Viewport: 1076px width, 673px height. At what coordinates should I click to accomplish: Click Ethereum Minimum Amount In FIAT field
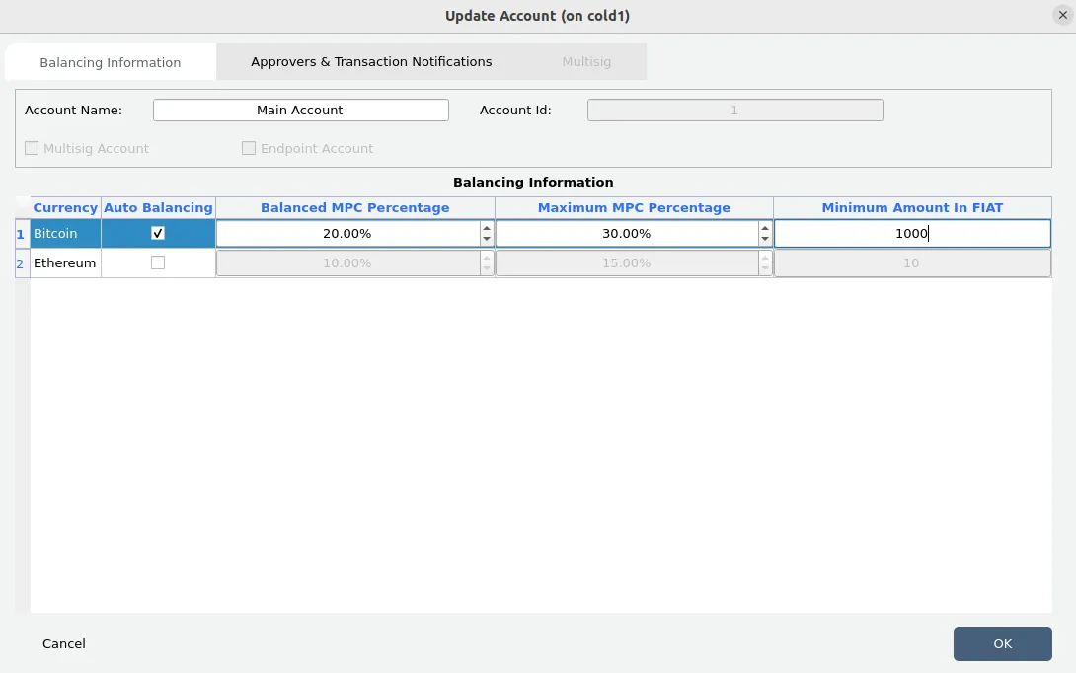[913, 262]
